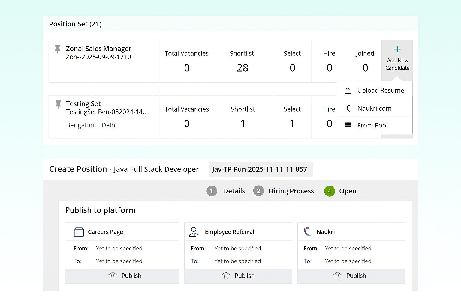This screenshot has width=461, height=307.
Task: Click the Careers Page card icon
Action: coord(79,232)
